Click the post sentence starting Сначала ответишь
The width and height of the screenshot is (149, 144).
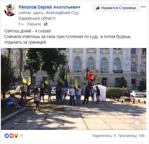coord(67,39)
